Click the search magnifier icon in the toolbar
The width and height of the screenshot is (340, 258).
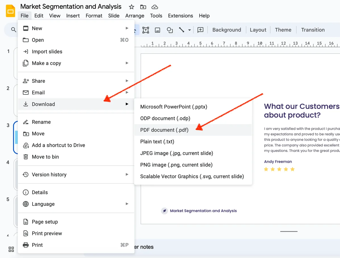click(x=13, y=30)
